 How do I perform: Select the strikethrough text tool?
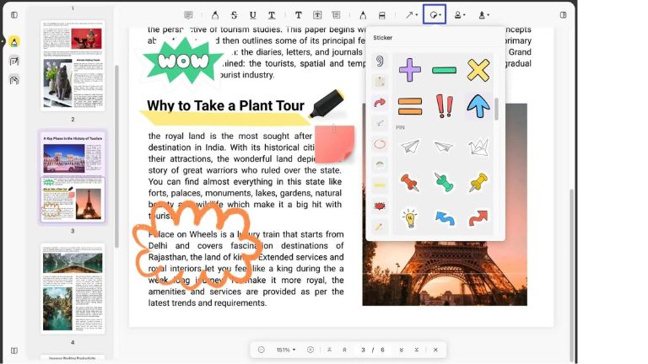tap(234, 15)
